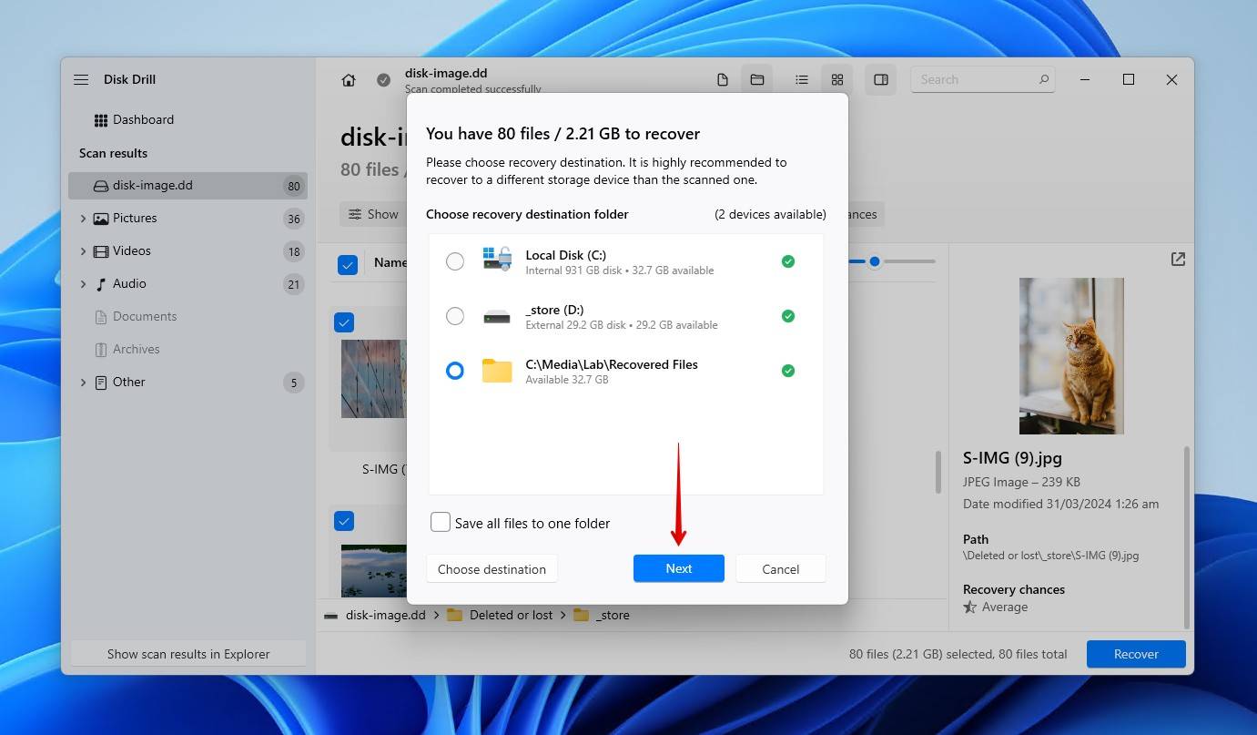Image resolution: width=1257 pixels, height=735 pixels.
Task: Click the blue Recover button
Action: [1136, 654]
